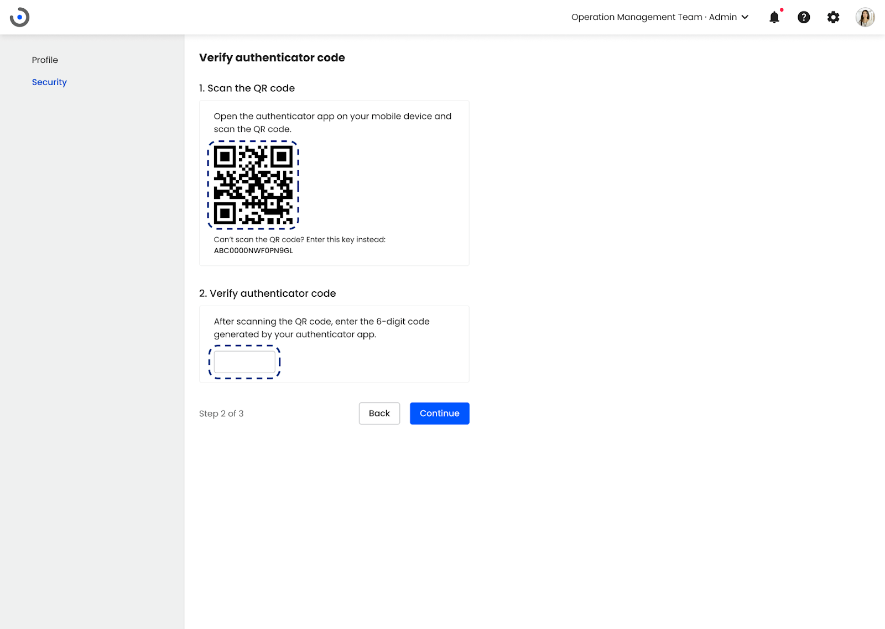Click the '2. Verify authenticator code' heading
The width and height of the screenshot is (885, 629).
tap(268, 293)
